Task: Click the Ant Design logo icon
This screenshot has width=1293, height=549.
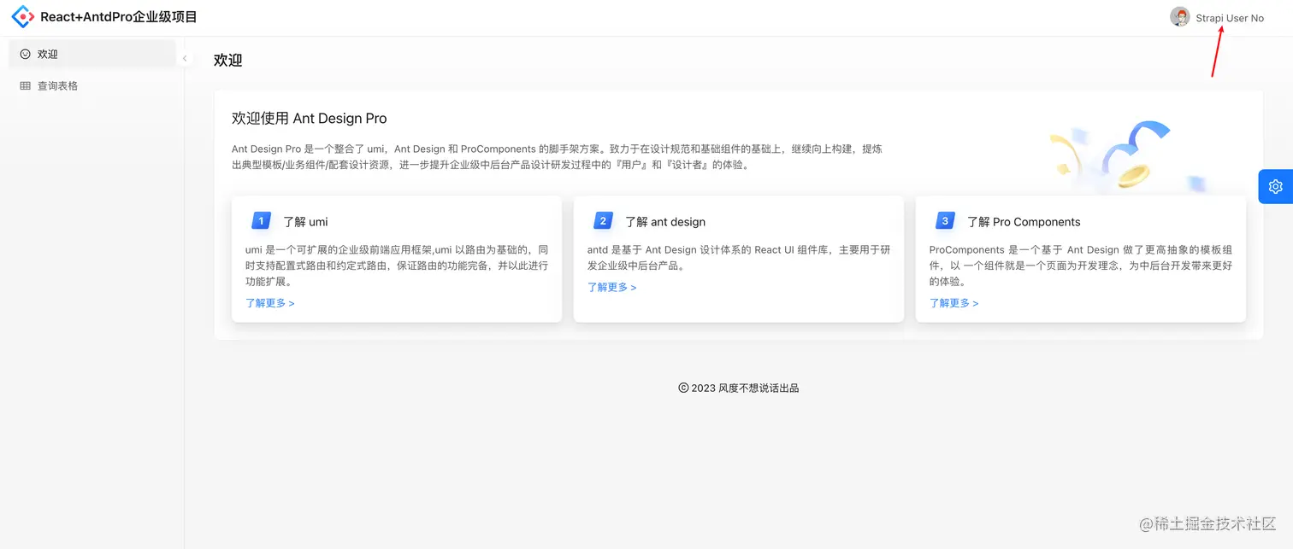Action: (x=23, y=17)
